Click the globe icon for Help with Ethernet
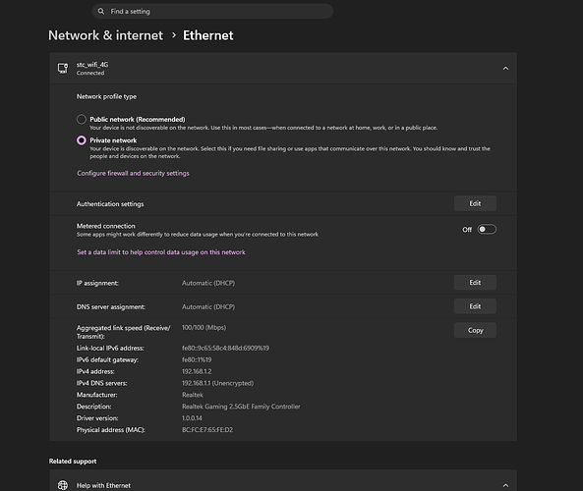Viewport: 583px width, 491px height. (63, 485)
